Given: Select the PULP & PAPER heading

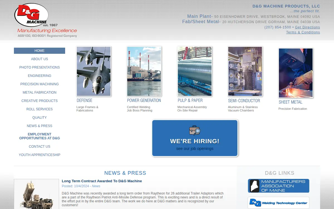Looking at the screenshot, I should (x=190, y=101).
